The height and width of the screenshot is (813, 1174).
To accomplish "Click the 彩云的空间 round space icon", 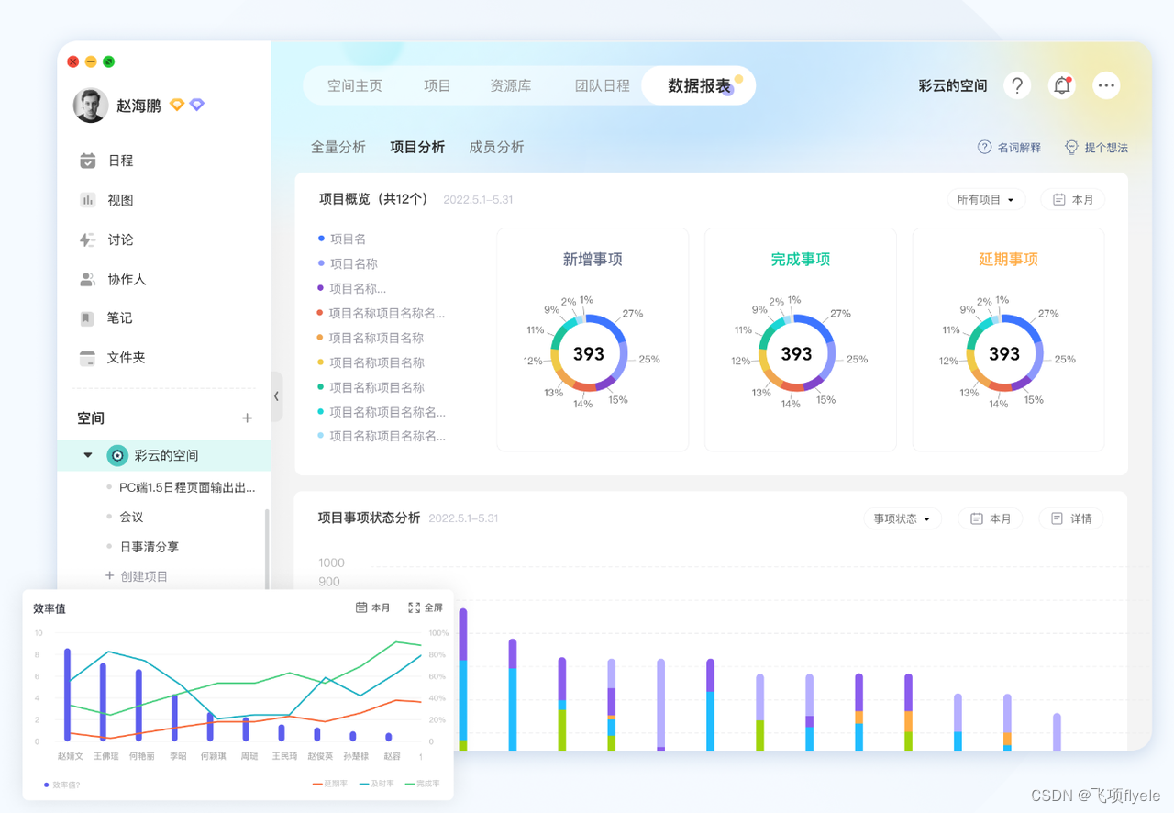I will coord(117,455).
